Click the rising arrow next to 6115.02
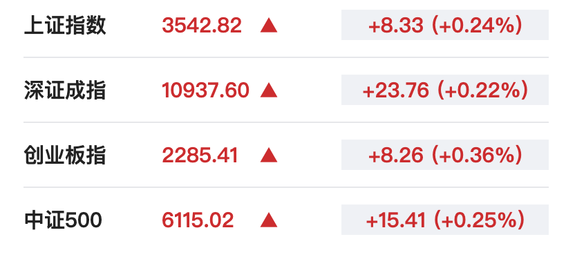The height and width of the screenshot is (257, 575). (269, 220)
